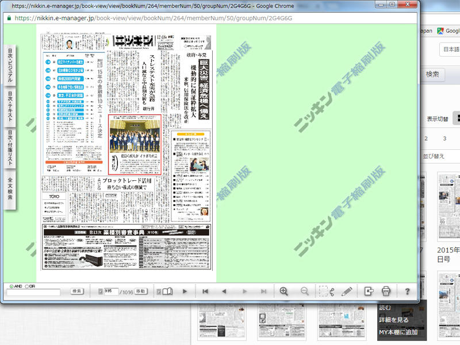Click the 業種別審査事典 advertisement on page
460x345 pixels.
click(x=126, y=247)
